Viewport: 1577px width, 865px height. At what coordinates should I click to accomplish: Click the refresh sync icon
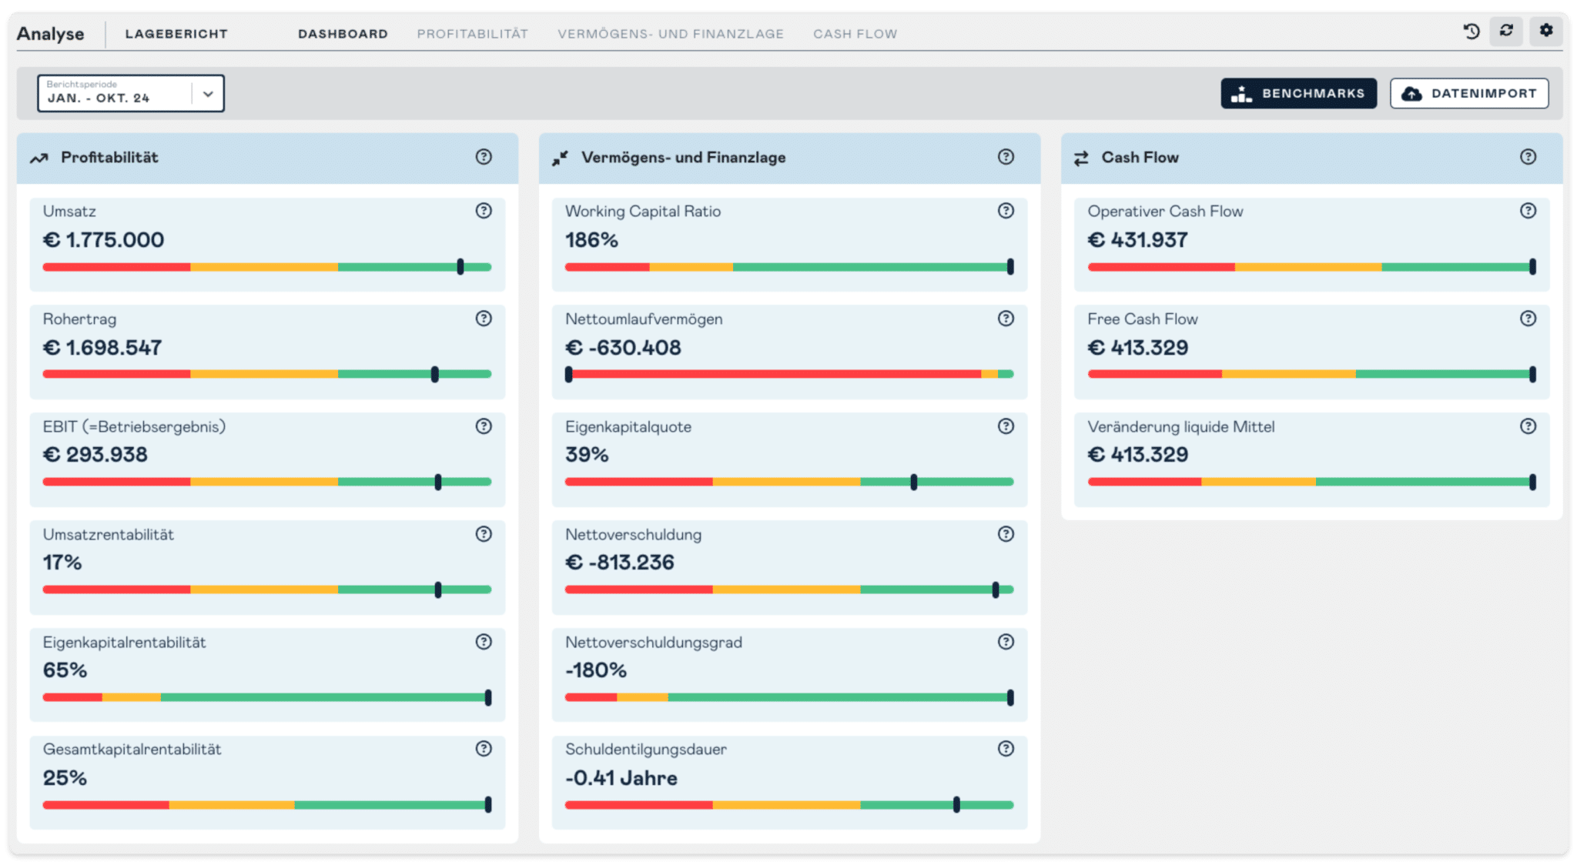1506,31
